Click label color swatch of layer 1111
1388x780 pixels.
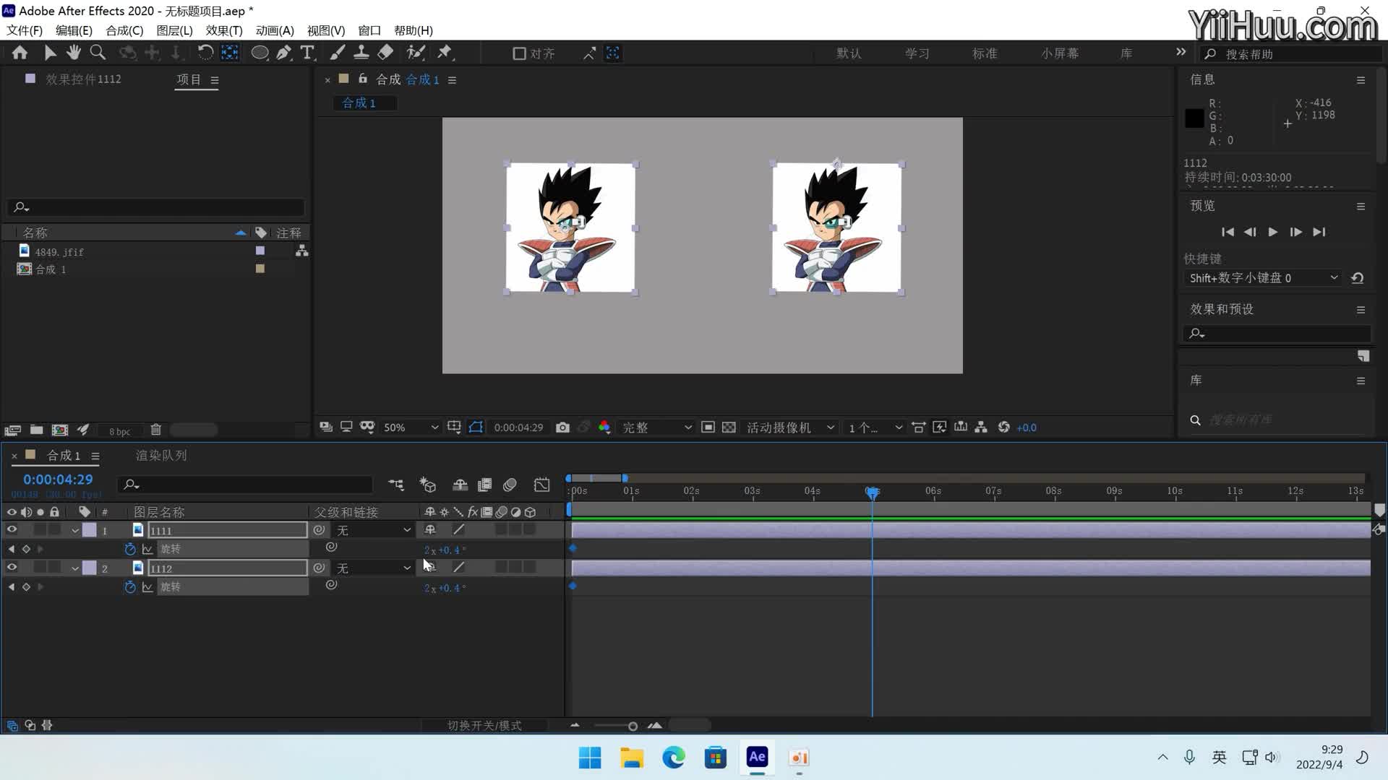click(x=89, y=530)
